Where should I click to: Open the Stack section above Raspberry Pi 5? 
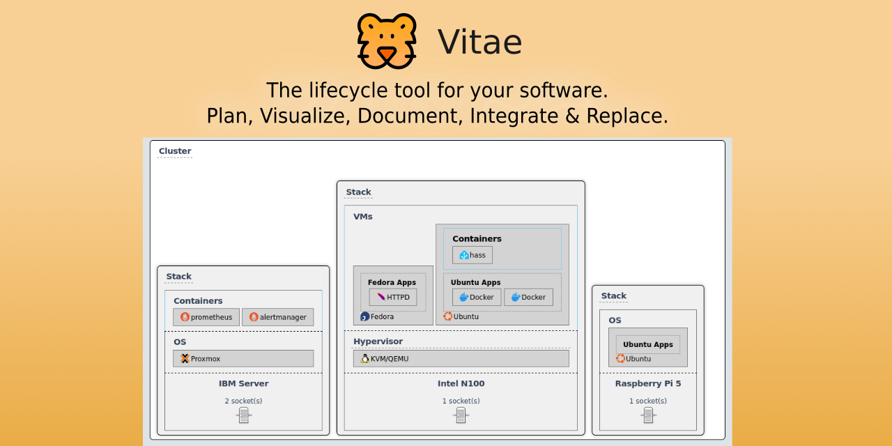(x=613, y=295)
